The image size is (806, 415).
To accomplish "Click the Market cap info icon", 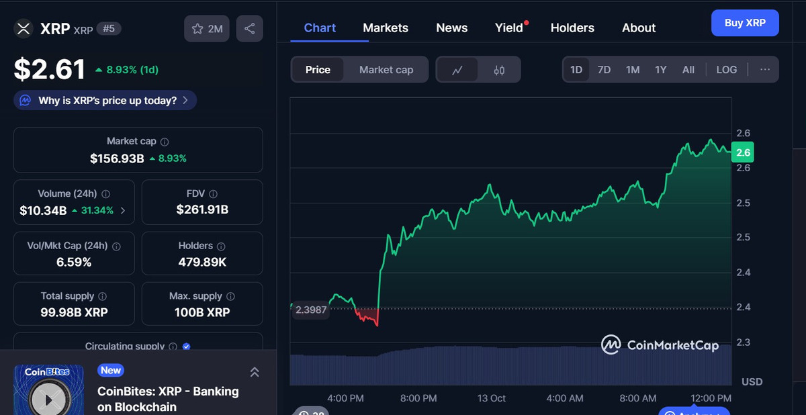I will point(165,142).
